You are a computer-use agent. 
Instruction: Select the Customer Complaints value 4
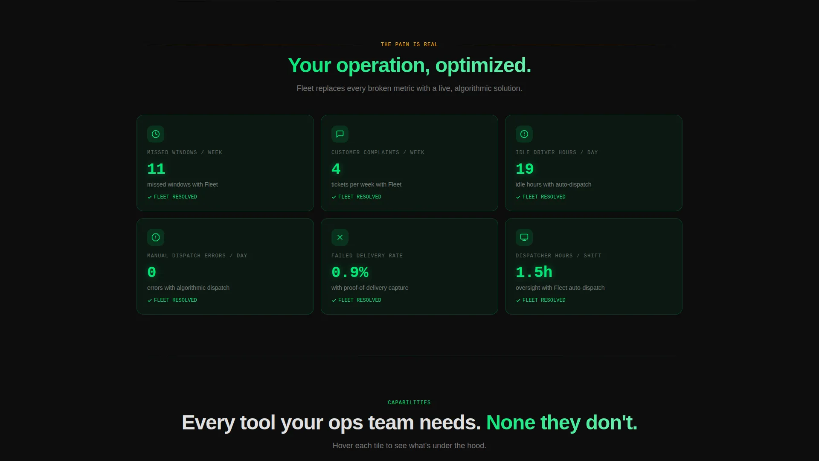click(336, 169)
